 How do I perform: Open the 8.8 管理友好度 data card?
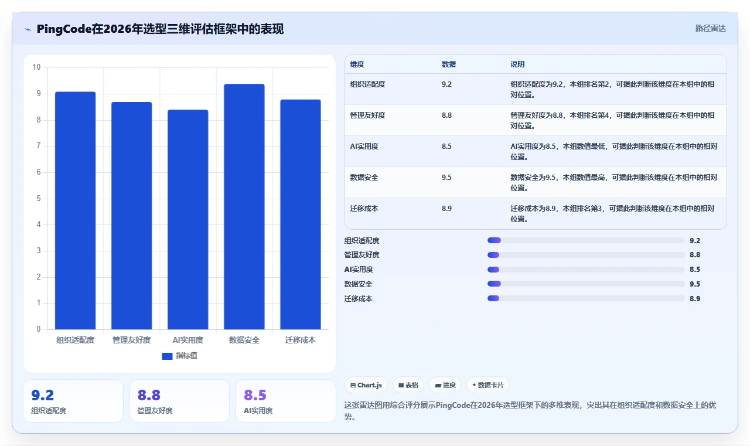(179, 401)
